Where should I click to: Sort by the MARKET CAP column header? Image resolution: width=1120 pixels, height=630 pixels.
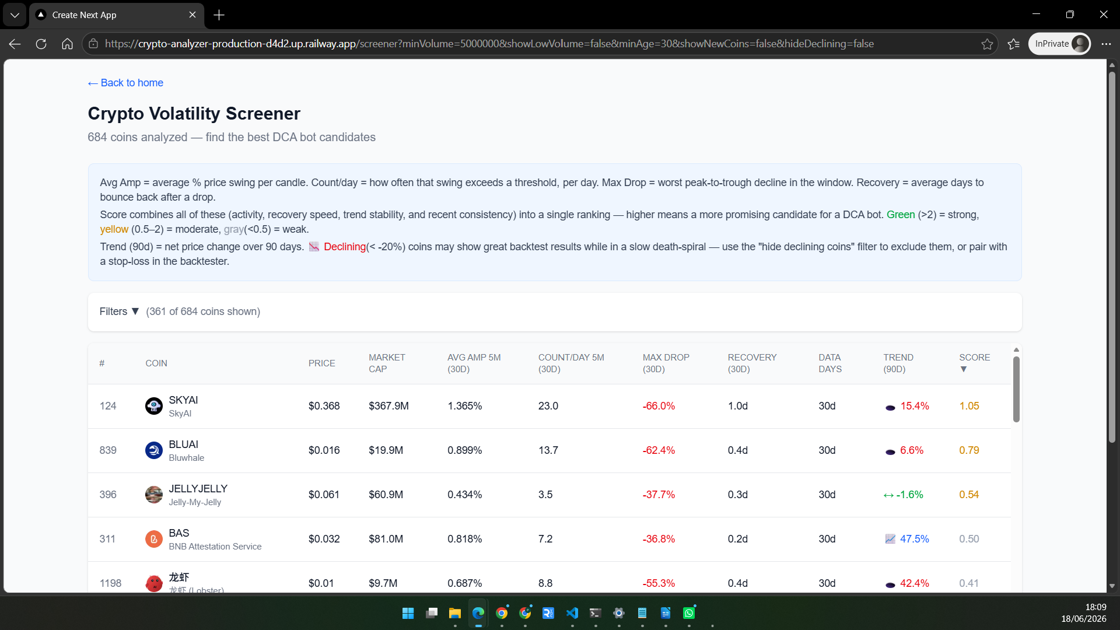387,363
